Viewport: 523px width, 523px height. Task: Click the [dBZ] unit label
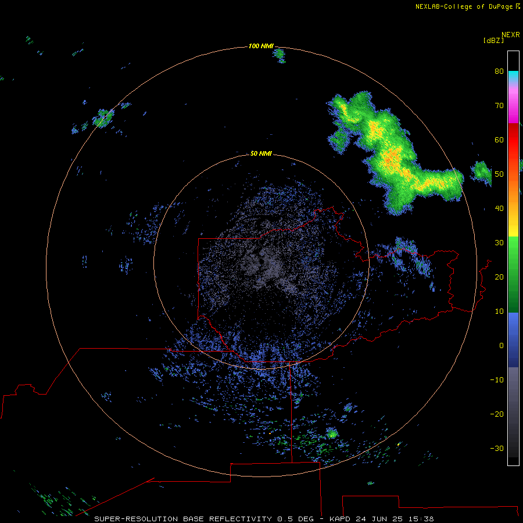click(493, 40)
